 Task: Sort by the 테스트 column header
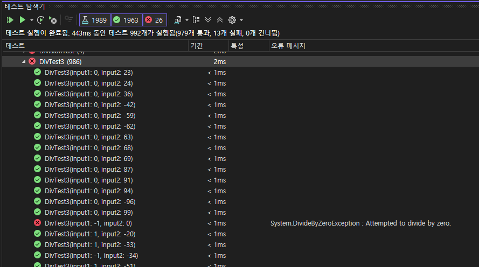click(15, 46)
